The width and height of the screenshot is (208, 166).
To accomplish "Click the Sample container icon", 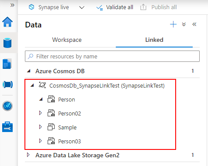I will [x=51, y=127].
